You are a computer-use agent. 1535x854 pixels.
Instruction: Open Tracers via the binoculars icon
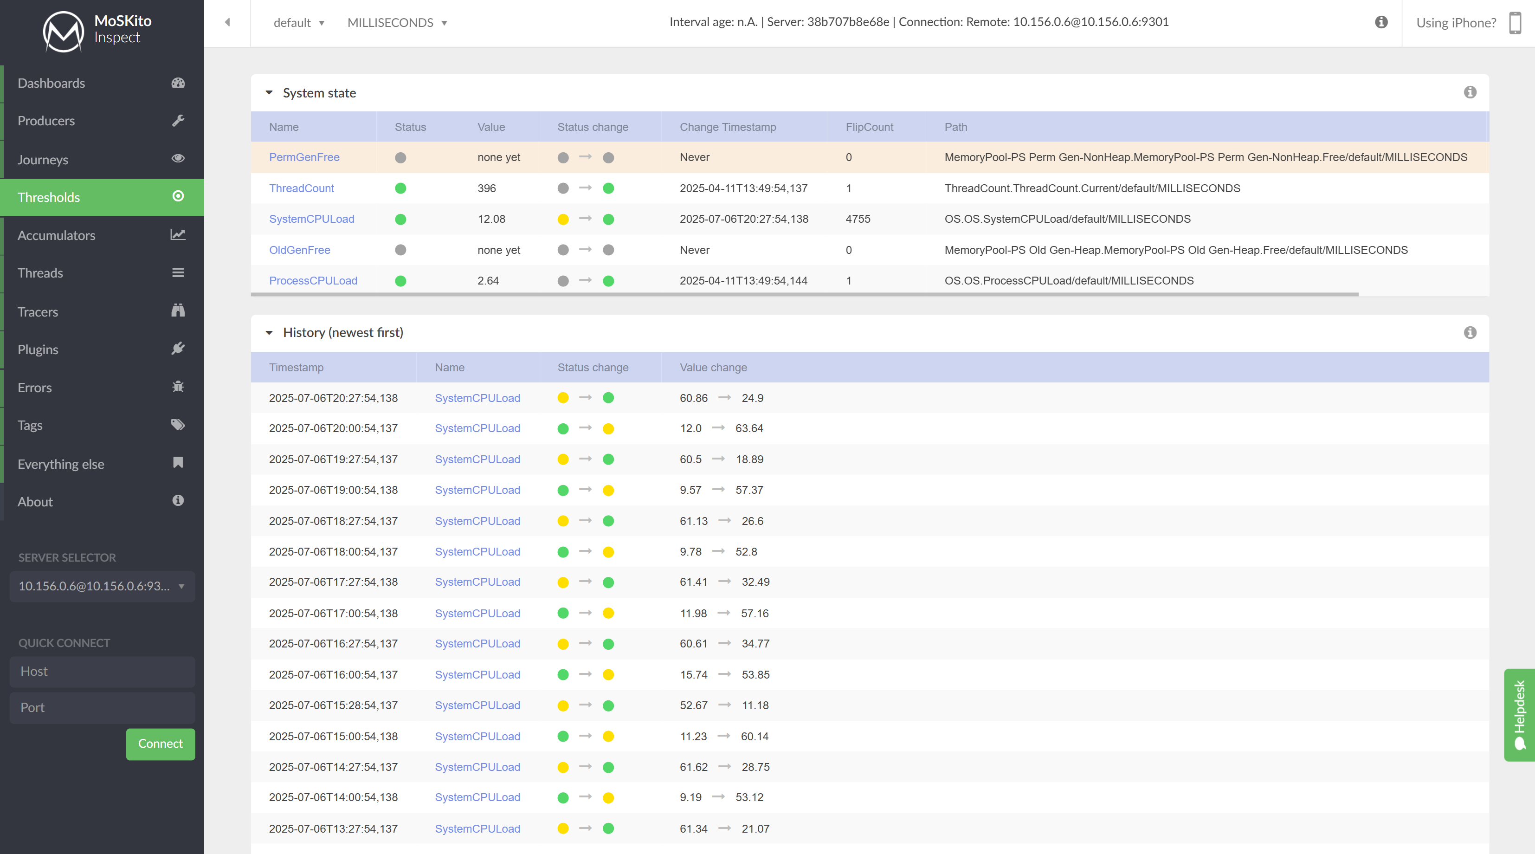point(178,311)
